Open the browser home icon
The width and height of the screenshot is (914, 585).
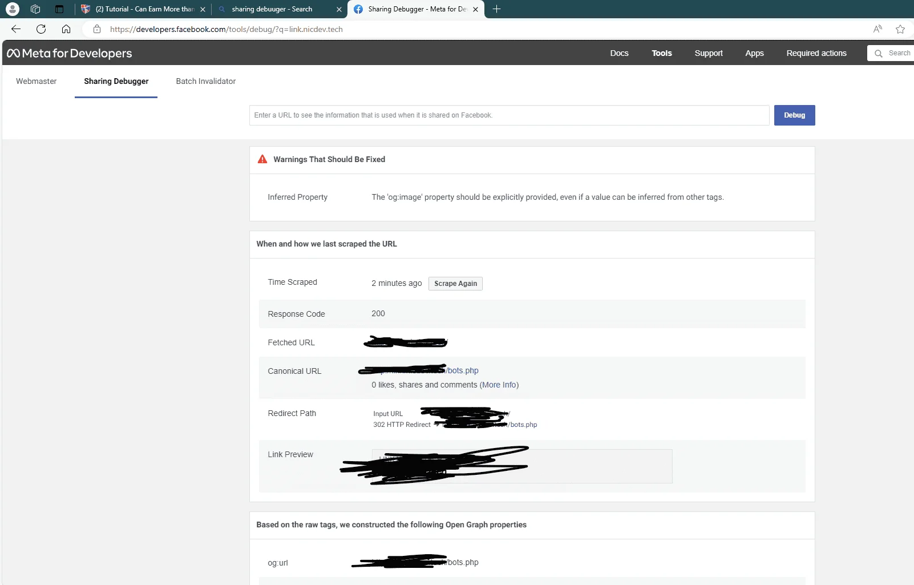click(66, 29)
